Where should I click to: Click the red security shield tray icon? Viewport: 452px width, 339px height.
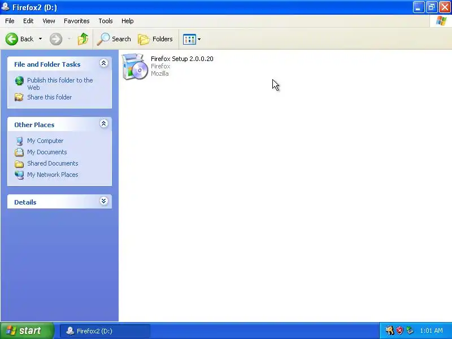(400, 331)
